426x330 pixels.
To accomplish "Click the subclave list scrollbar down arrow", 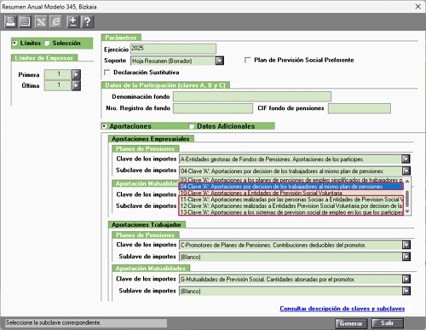I will (407, 211).
